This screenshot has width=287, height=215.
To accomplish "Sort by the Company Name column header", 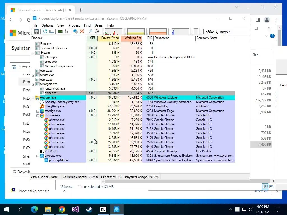I will point(215,38).
